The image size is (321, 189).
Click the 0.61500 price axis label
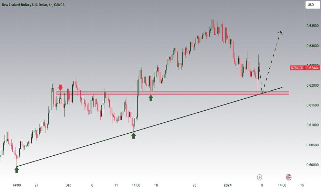pyautogui.click(x=312, y=105)
